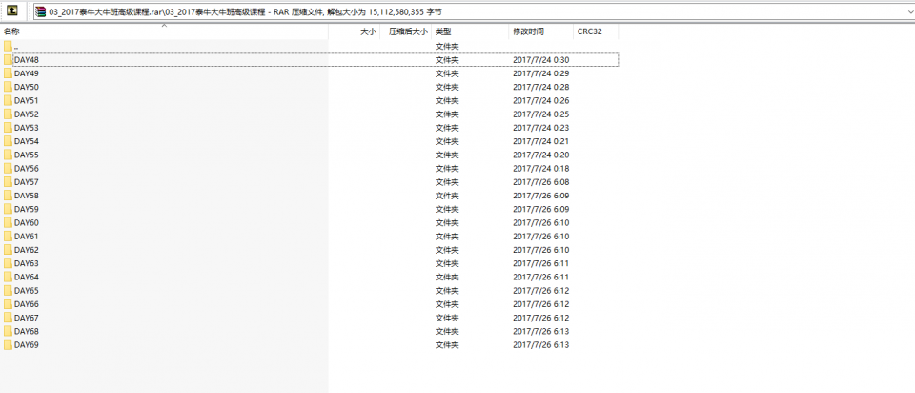Click the DAY49 folder name
The image size is (915, 393).
click(x=27, y=73)
